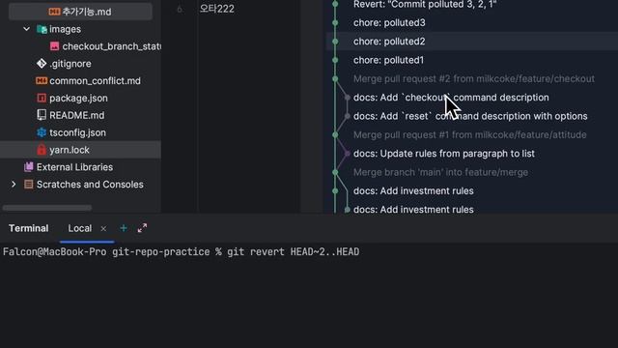Click the checkout_branch_stat image file icon
This screenshot has height=348, width=618.
[54, 46]
